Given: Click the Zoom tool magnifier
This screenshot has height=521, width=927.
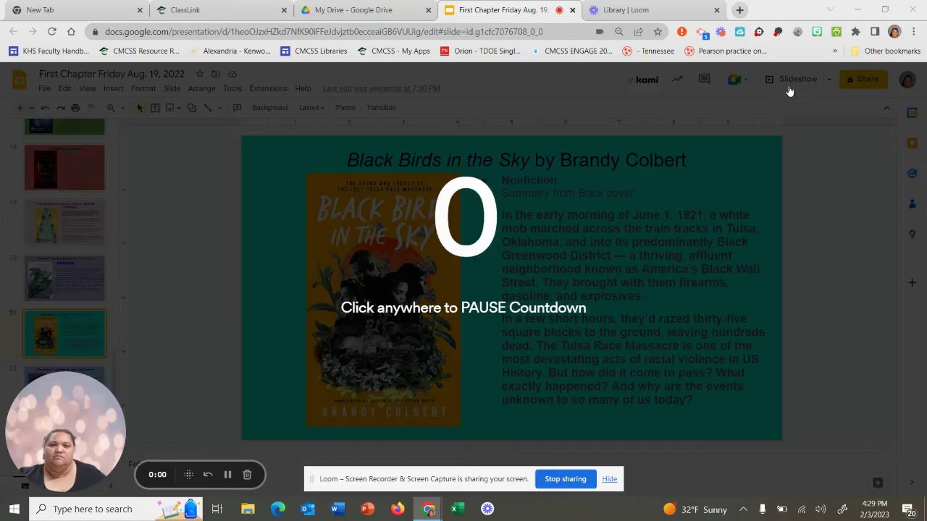Looking at the screenshot, I should pos(111,108).
